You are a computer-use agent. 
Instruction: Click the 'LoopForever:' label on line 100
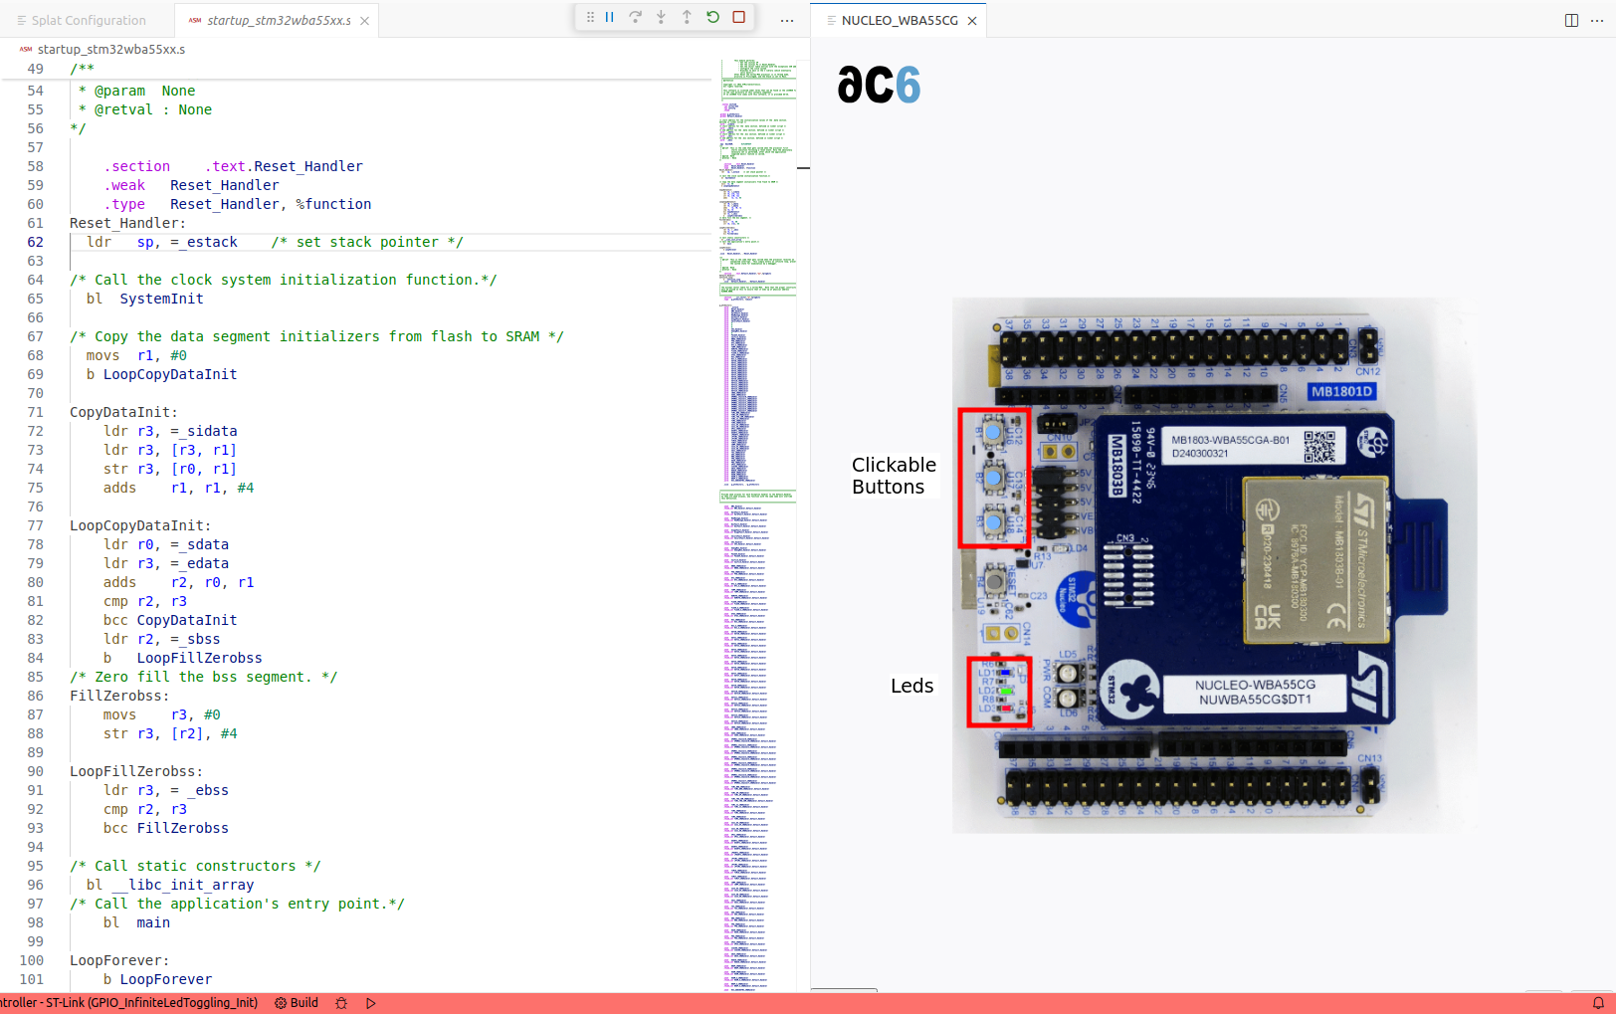click(119, 960)
